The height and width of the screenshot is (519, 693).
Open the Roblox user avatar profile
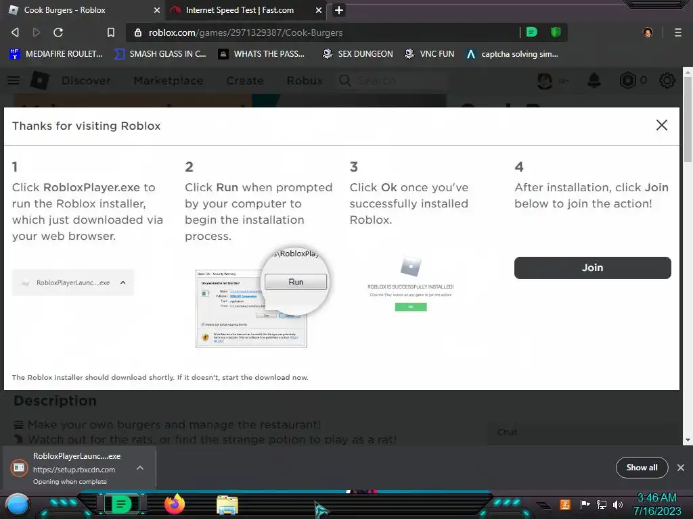click(x=545, y=80)
